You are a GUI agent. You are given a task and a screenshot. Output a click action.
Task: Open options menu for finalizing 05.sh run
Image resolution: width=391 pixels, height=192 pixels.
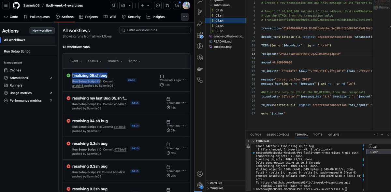(x=184, y=80)
